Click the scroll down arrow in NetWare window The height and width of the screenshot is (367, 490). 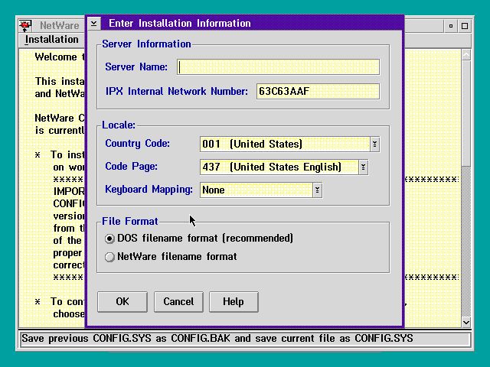(x=466, y=323)
